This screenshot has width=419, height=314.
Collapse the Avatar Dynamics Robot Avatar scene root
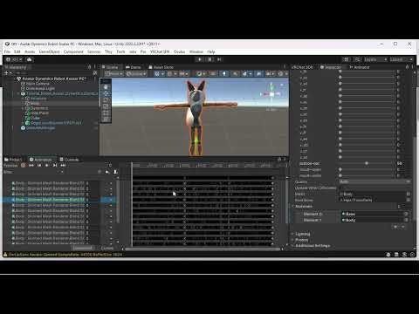coord(15,78)
